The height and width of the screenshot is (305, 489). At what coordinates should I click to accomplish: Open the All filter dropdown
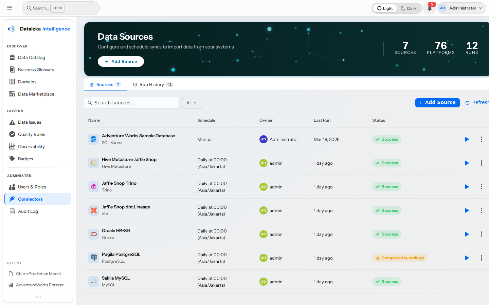click(192, 102)
